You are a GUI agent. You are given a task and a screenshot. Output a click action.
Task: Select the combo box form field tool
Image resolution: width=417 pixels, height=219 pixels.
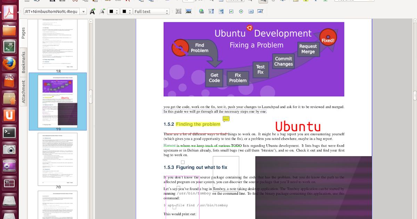pyautogui.click(x=221, y=11)
